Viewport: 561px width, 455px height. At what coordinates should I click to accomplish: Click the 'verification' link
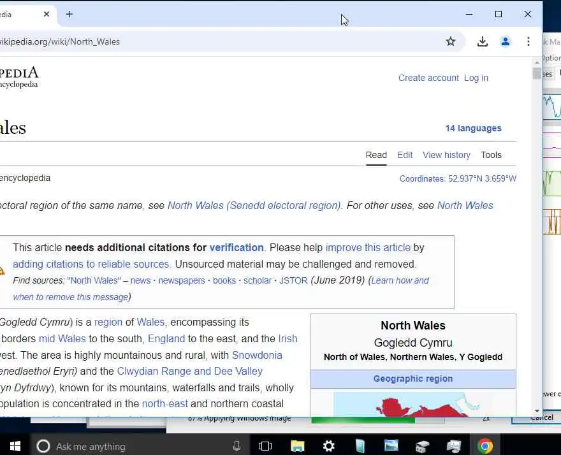click(x=237, y=247)
